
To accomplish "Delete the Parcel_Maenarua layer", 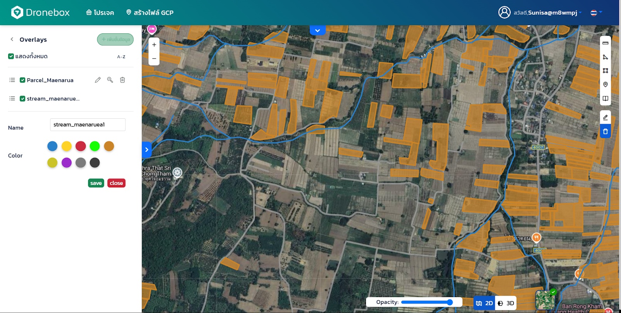I will pos(122,80).
